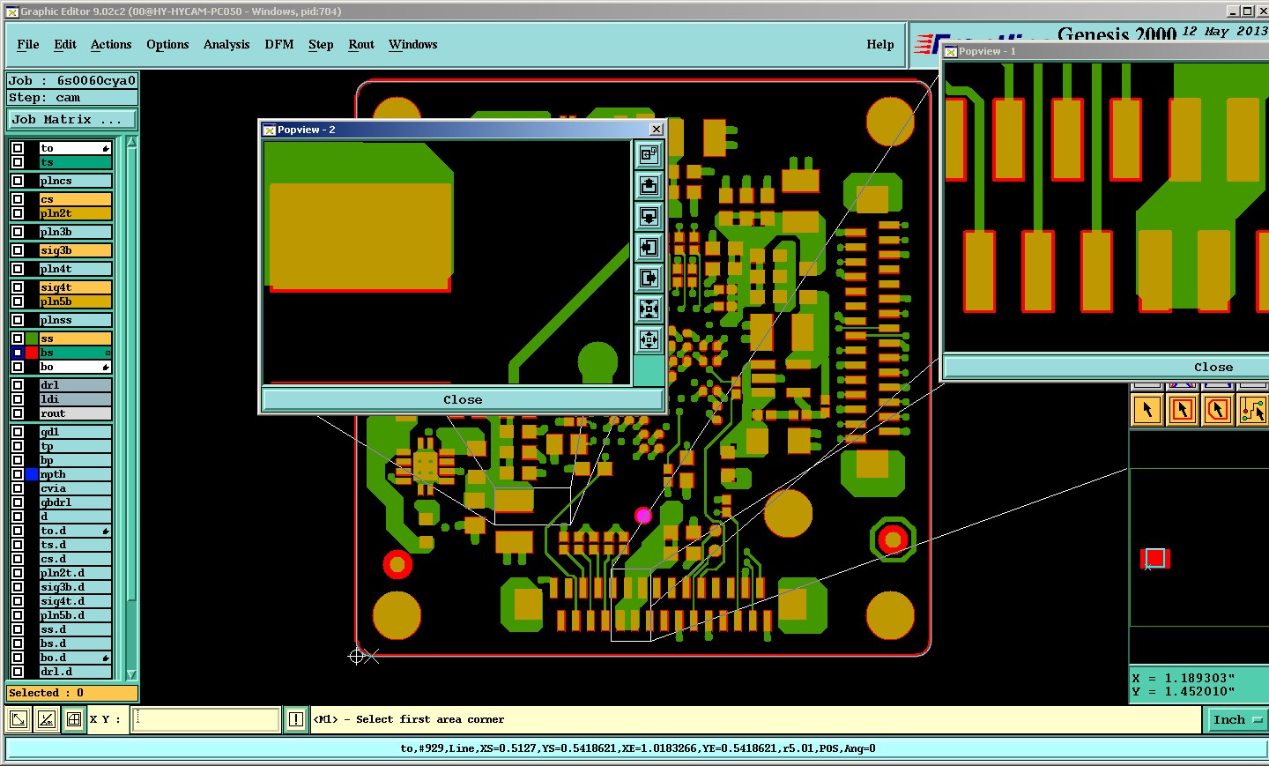Open the Job Matrix button
The image size is (1269, 766).
tap(72, 119)
